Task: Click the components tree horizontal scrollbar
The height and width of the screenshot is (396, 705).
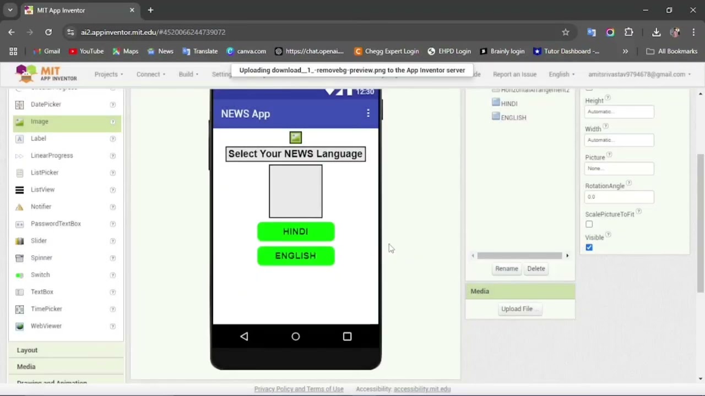Action: (519, 255)
